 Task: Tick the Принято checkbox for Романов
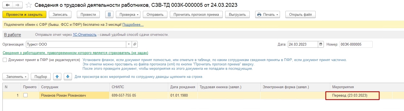[25, 95]
